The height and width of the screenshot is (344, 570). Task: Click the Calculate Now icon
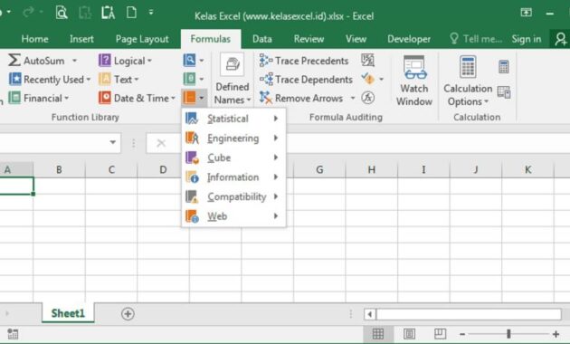coord(503,67)
